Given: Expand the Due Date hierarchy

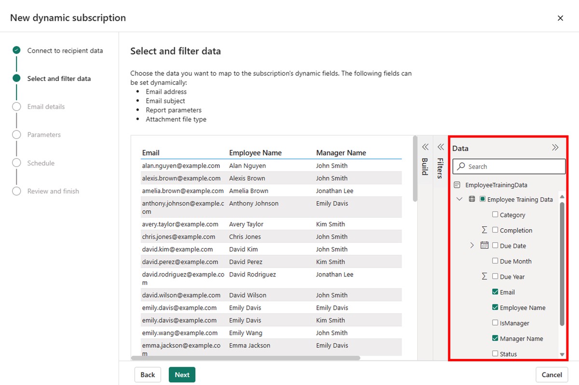Looking at the screenshot, I should pos(472,246).
